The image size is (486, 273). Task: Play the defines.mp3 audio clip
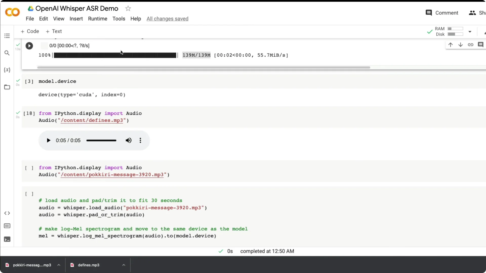point(48,140)
